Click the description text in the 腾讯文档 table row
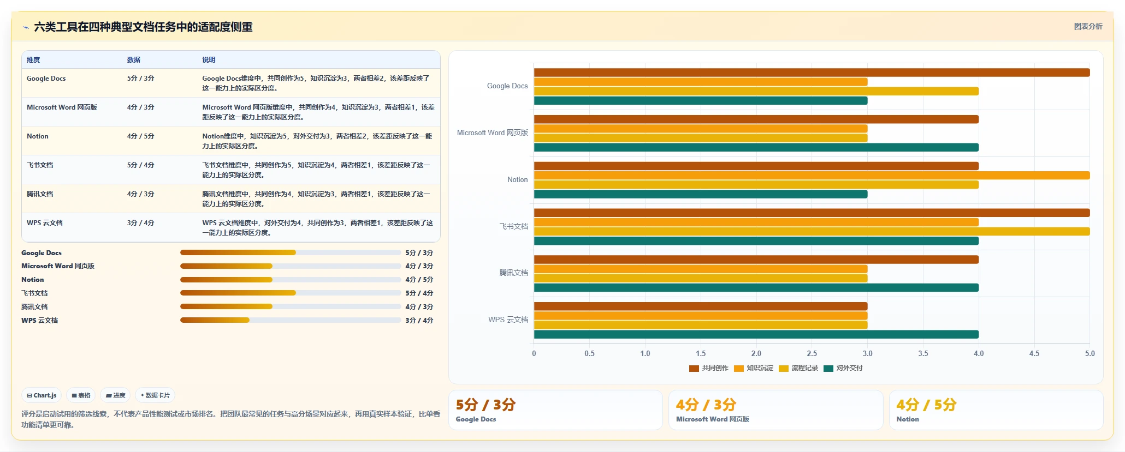This screenshot has height=452, width=1125. tap(316, 199)
